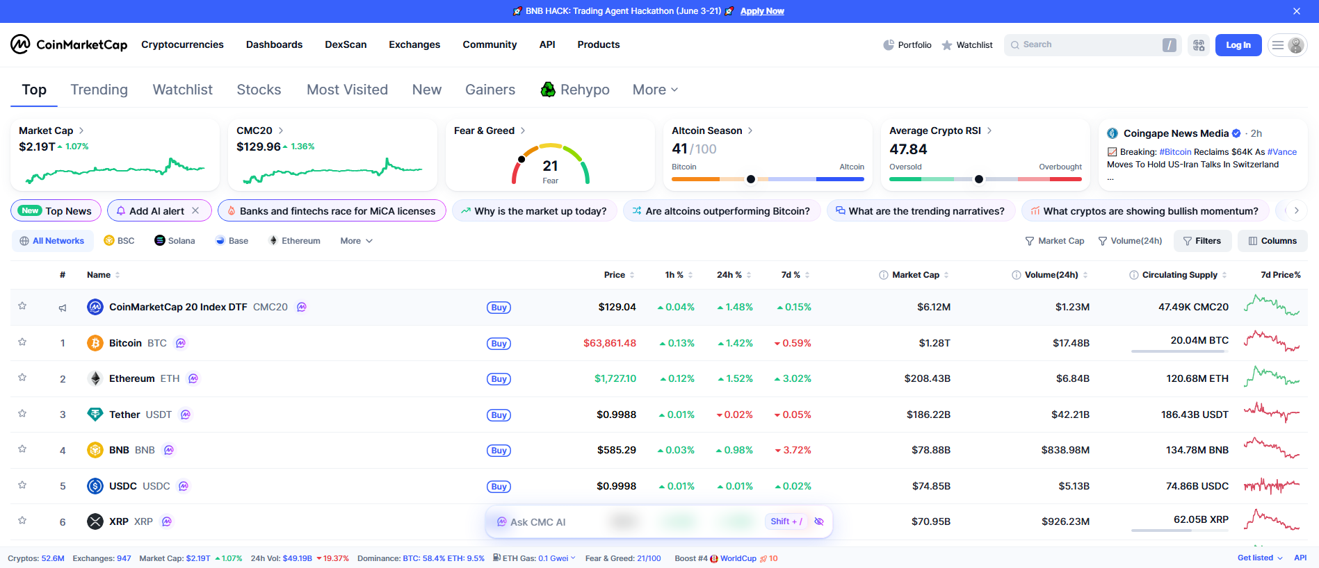Open the CoinMarketCap logo home link
The width and height of the screenshot is (1319, 568).
click(x=69, y=44)
